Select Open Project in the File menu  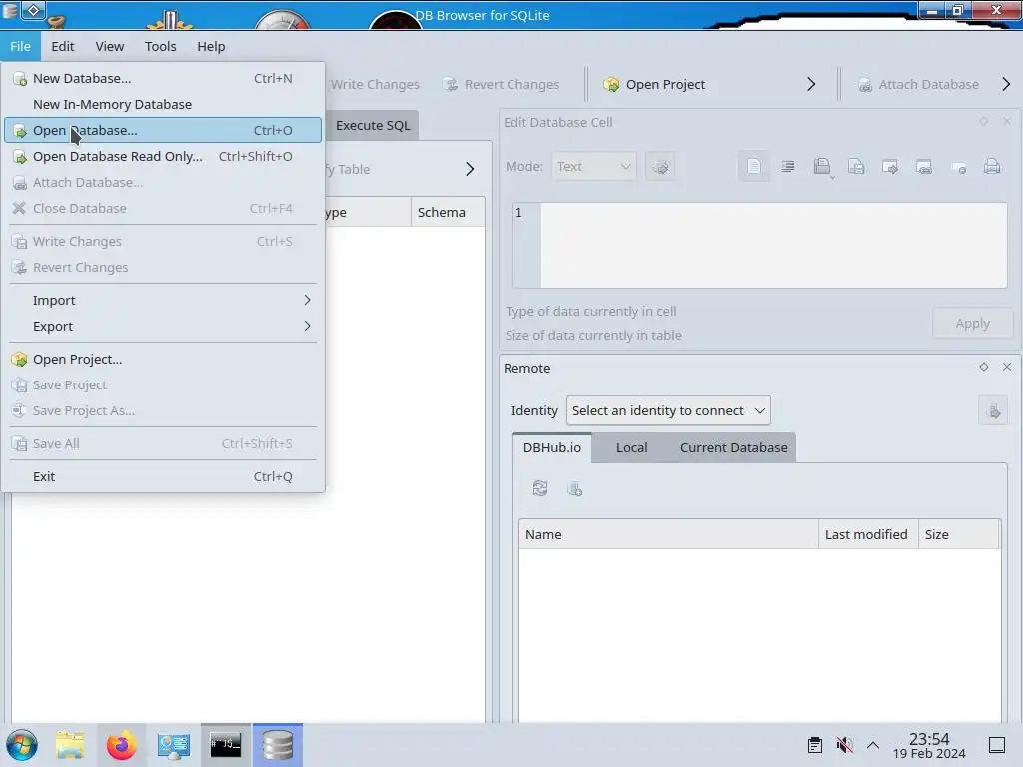click(163, 359)
